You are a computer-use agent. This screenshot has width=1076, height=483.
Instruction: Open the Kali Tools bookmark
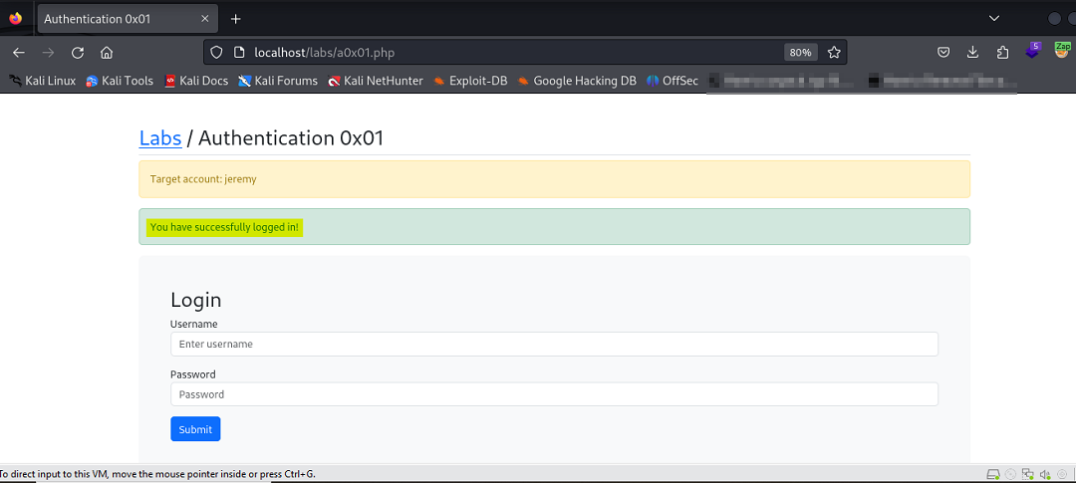120,81
